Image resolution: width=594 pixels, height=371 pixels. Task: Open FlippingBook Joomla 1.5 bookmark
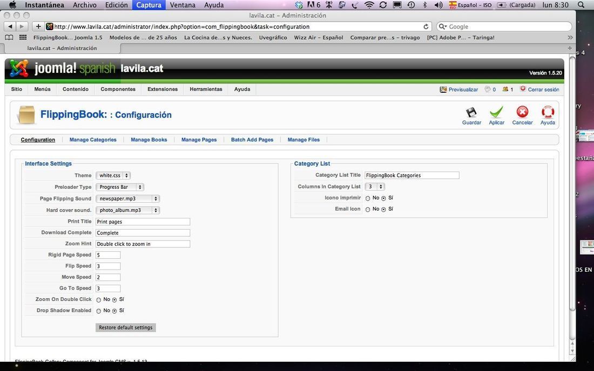(68, 37)
